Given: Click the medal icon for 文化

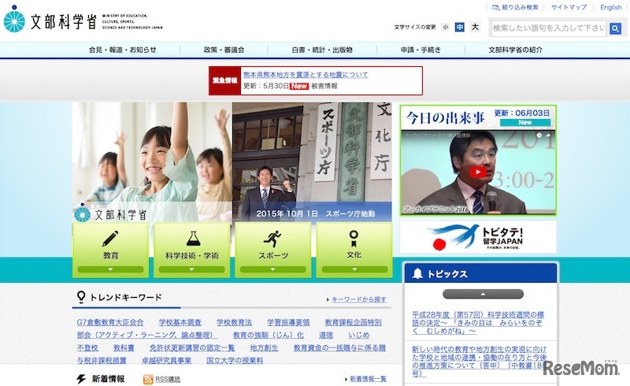Looking at the screenshot, I should click(354, 239).
